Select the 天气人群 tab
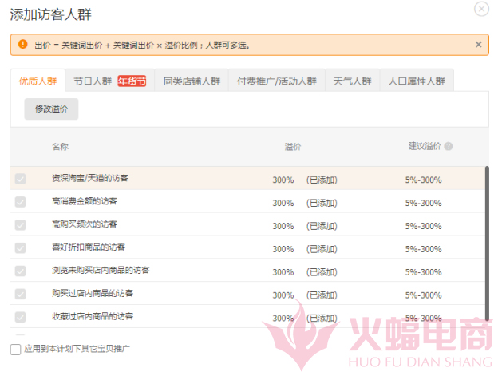The image size is (494, 372). coord(352,81)
